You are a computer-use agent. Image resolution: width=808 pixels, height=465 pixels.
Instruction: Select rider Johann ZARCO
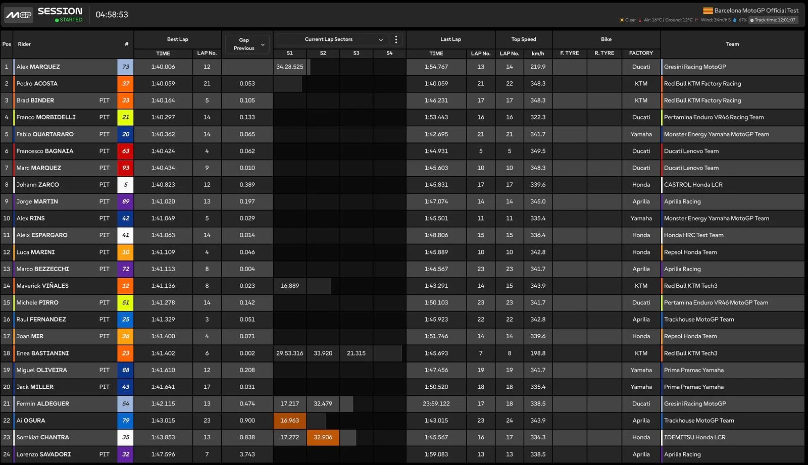[x=37, y=185]
